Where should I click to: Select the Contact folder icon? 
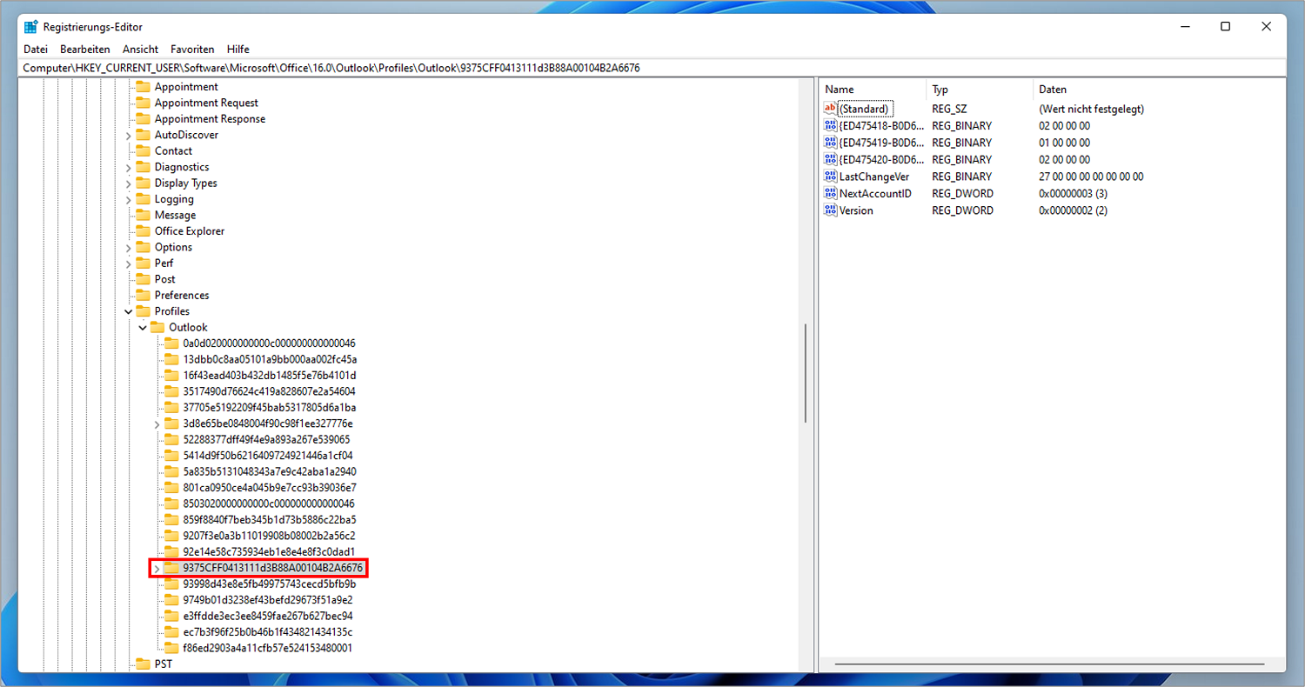coord(143,151)
